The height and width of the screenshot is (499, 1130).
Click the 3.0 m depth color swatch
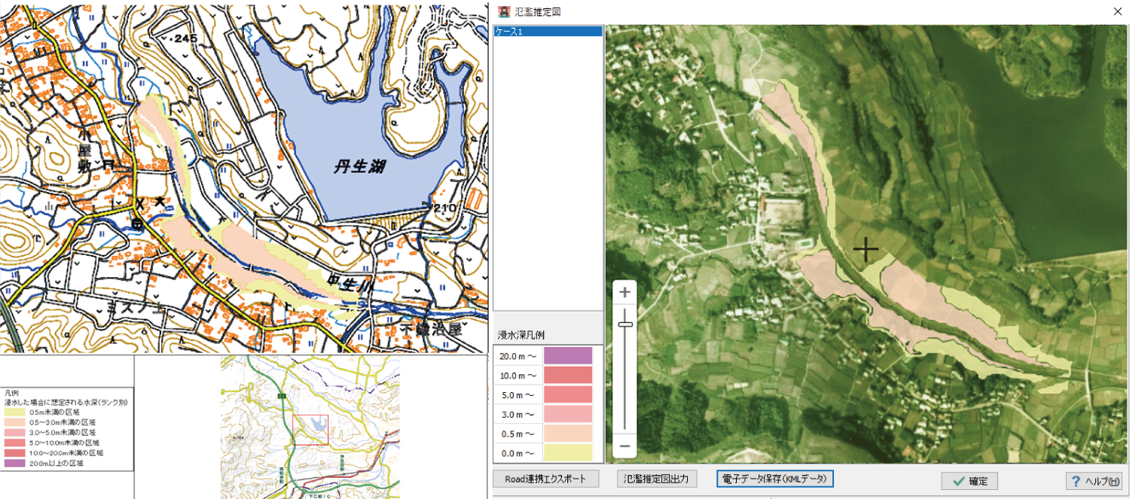568,415
